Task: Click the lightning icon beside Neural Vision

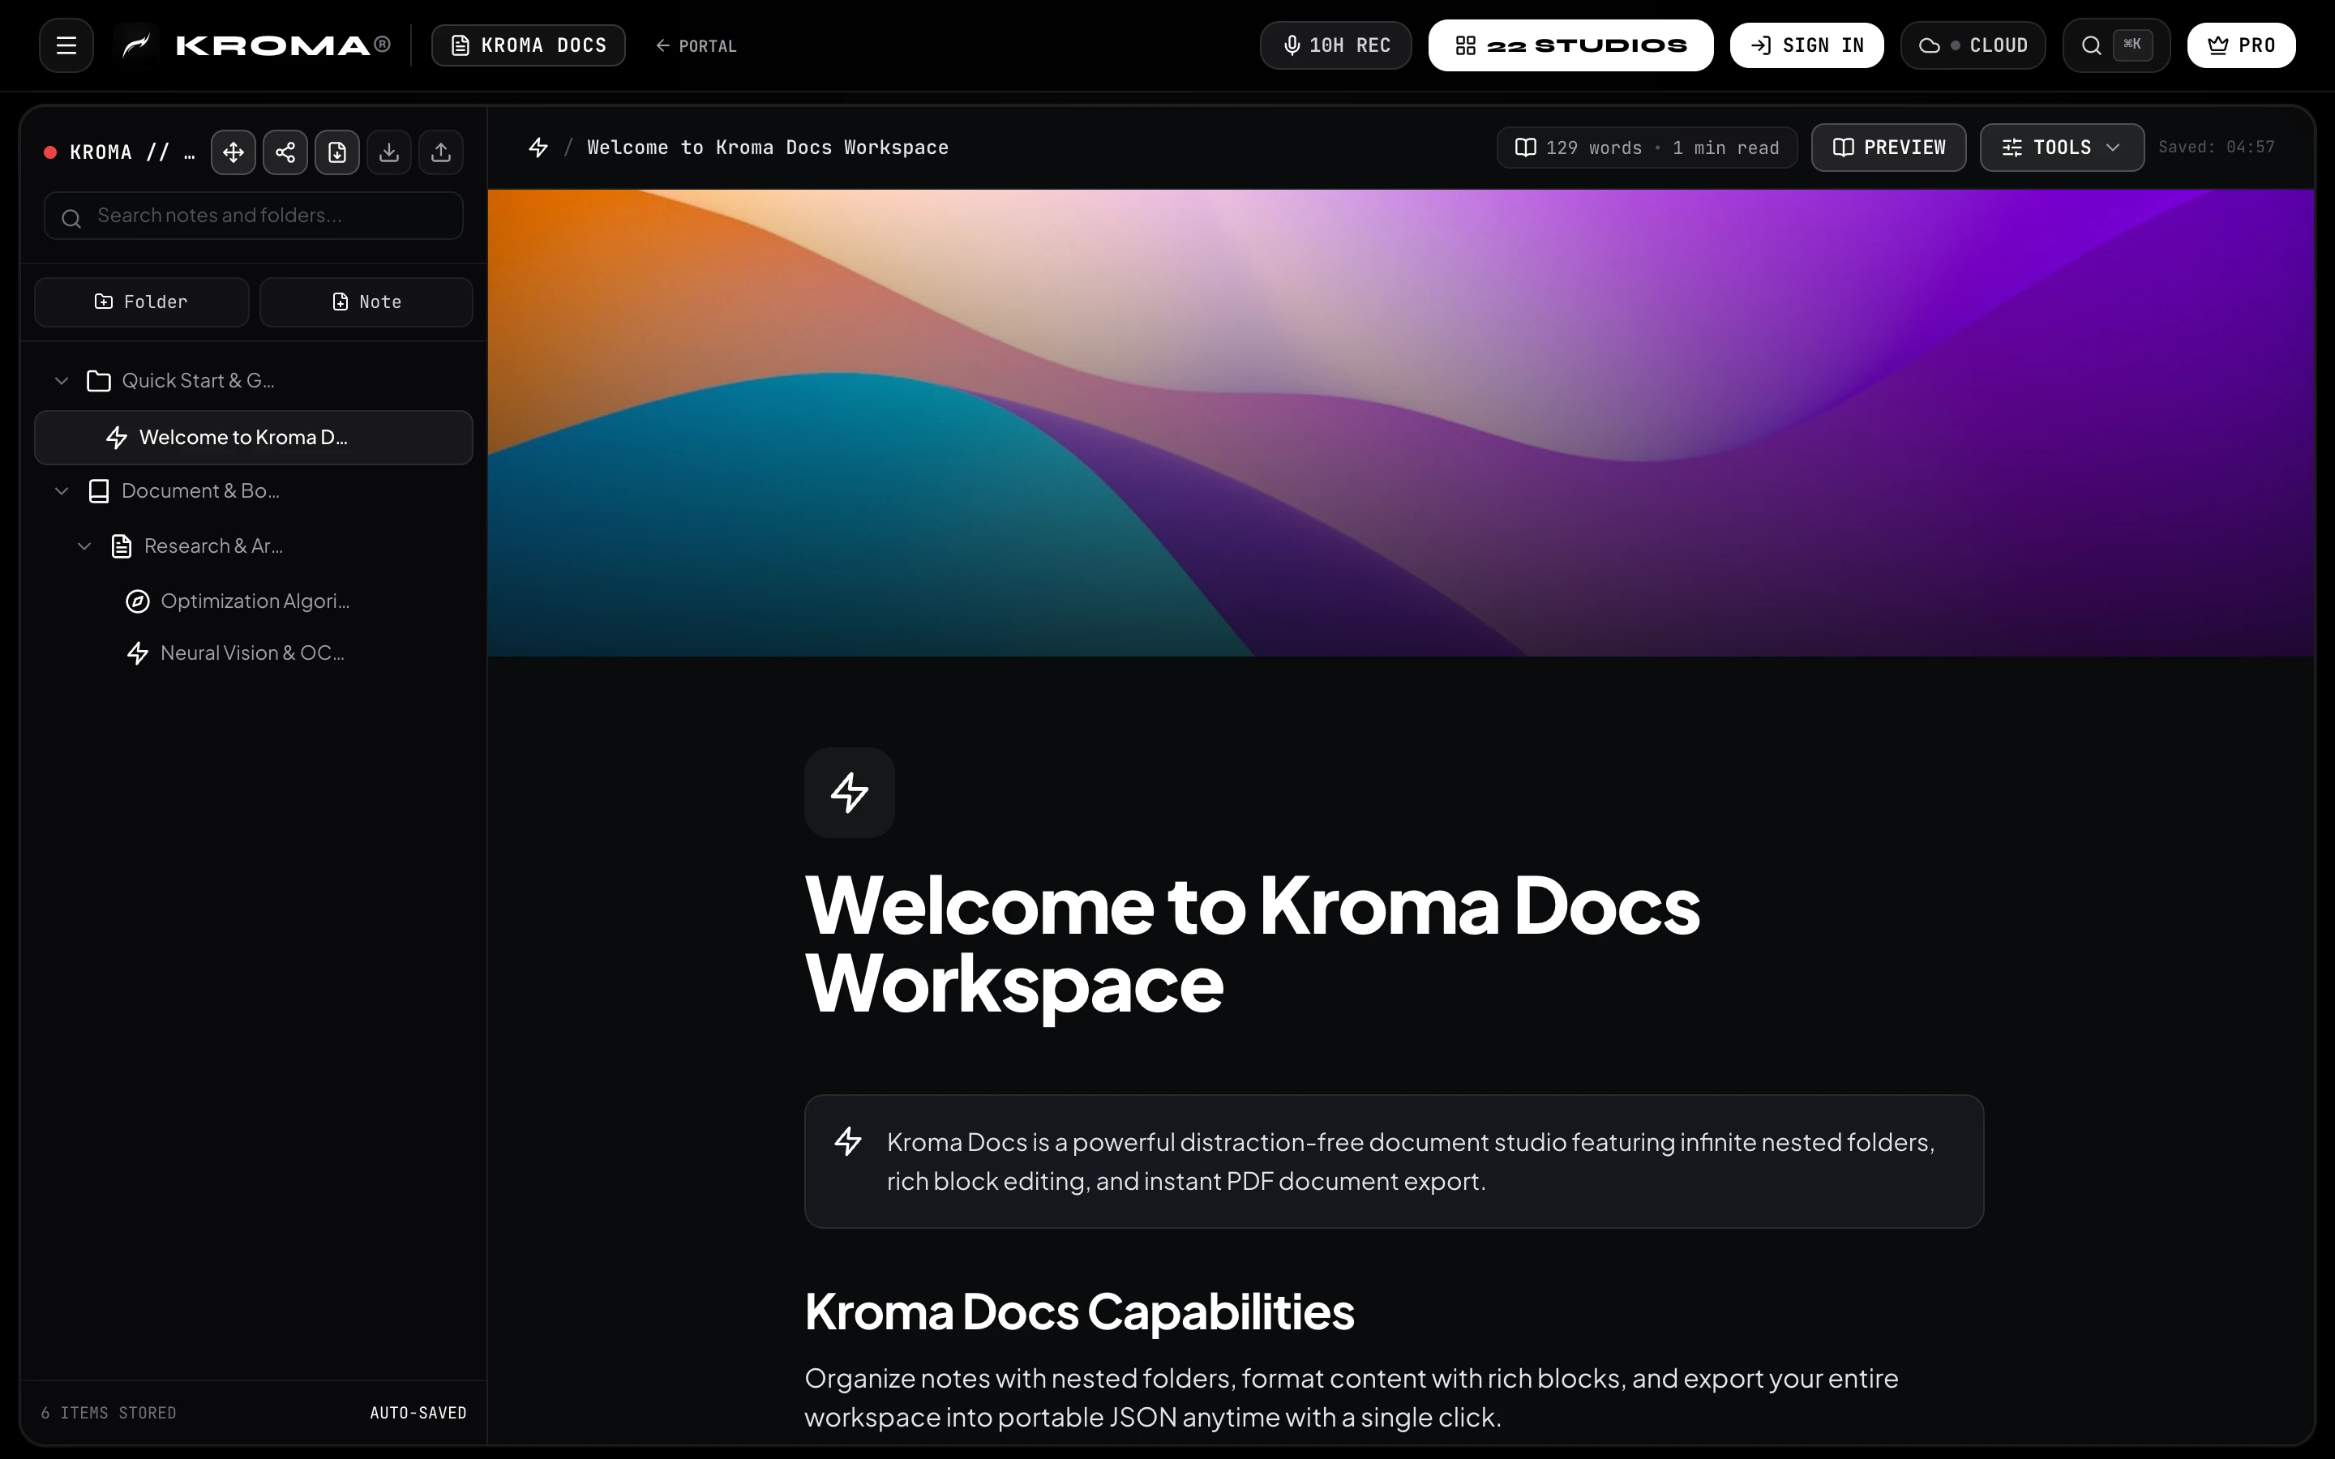Action: point(138,653)
